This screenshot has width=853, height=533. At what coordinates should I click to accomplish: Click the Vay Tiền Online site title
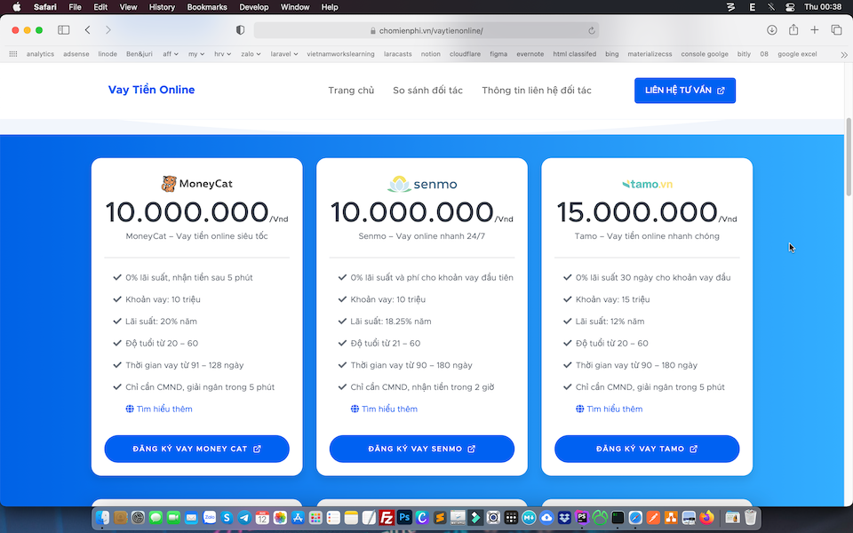coord(151,90)
